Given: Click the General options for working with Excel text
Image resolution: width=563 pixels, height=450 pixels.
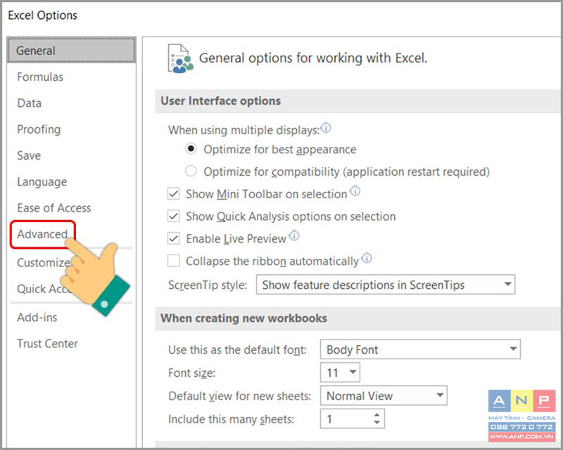Looking at the screenshot, I should pyautogui.click(x=313, y=58).
